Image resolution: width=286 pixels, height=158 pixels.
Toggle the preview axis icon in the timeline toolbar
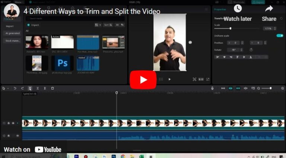pyautogui.click(x=245, y=88)
